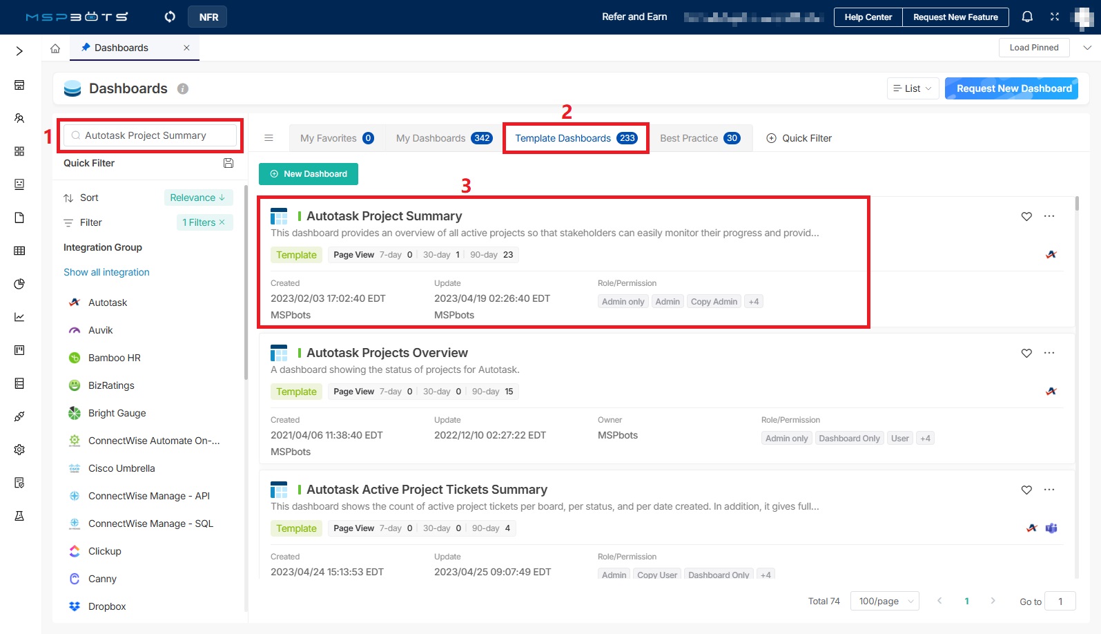This screenshot has width=1101, height=634.
Task: Change sort order via Relevance dropdown
Action: click(x=198, y=198)
